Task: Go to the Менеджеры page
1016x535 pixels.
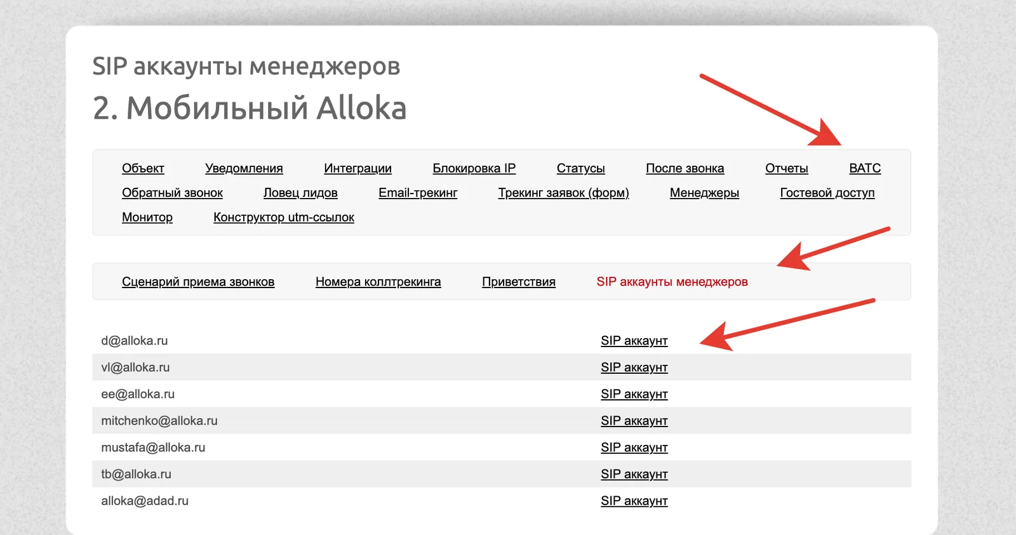Action: pyautogui.click(x=704, y=193)
